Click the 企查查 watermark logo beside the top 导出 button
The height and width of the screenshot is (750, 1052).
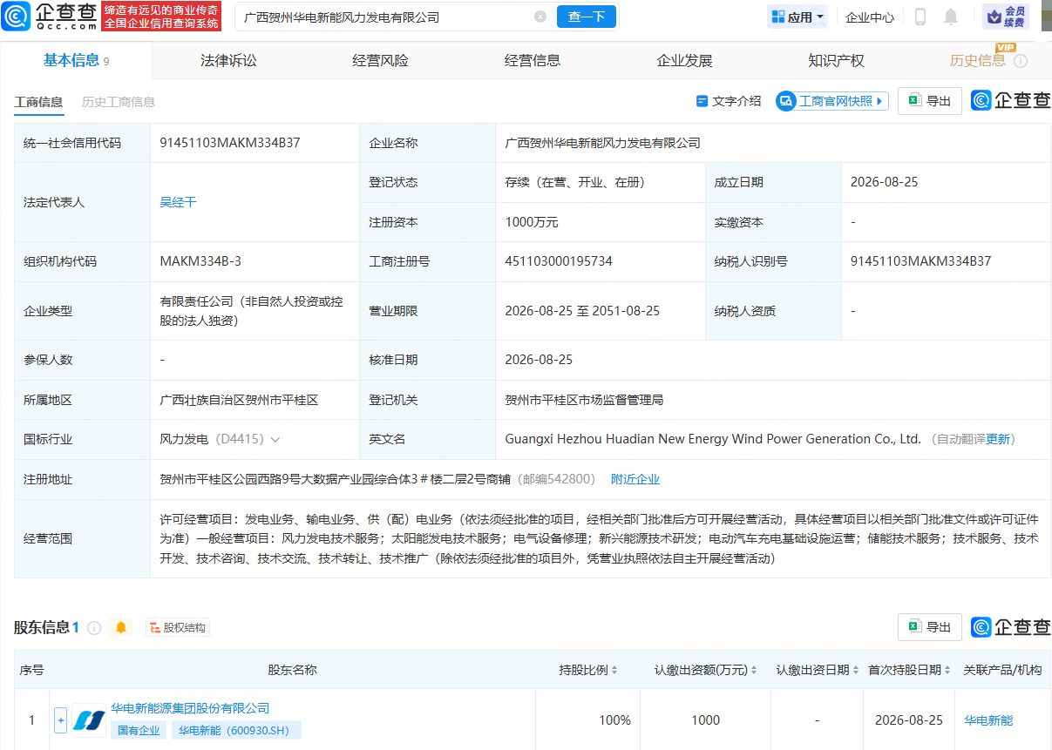[1011, 101]
